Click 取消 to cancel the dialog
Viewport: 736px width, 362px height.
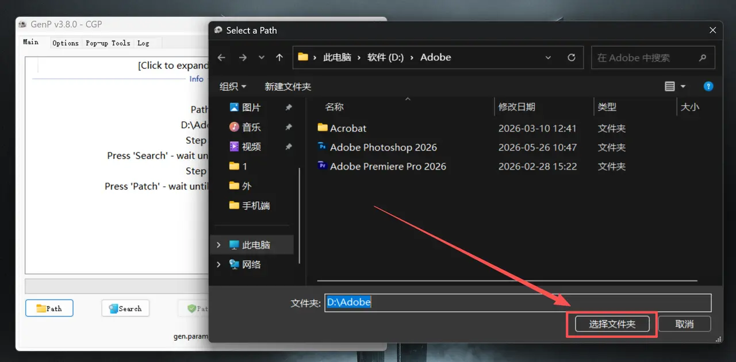coord(684,324)
